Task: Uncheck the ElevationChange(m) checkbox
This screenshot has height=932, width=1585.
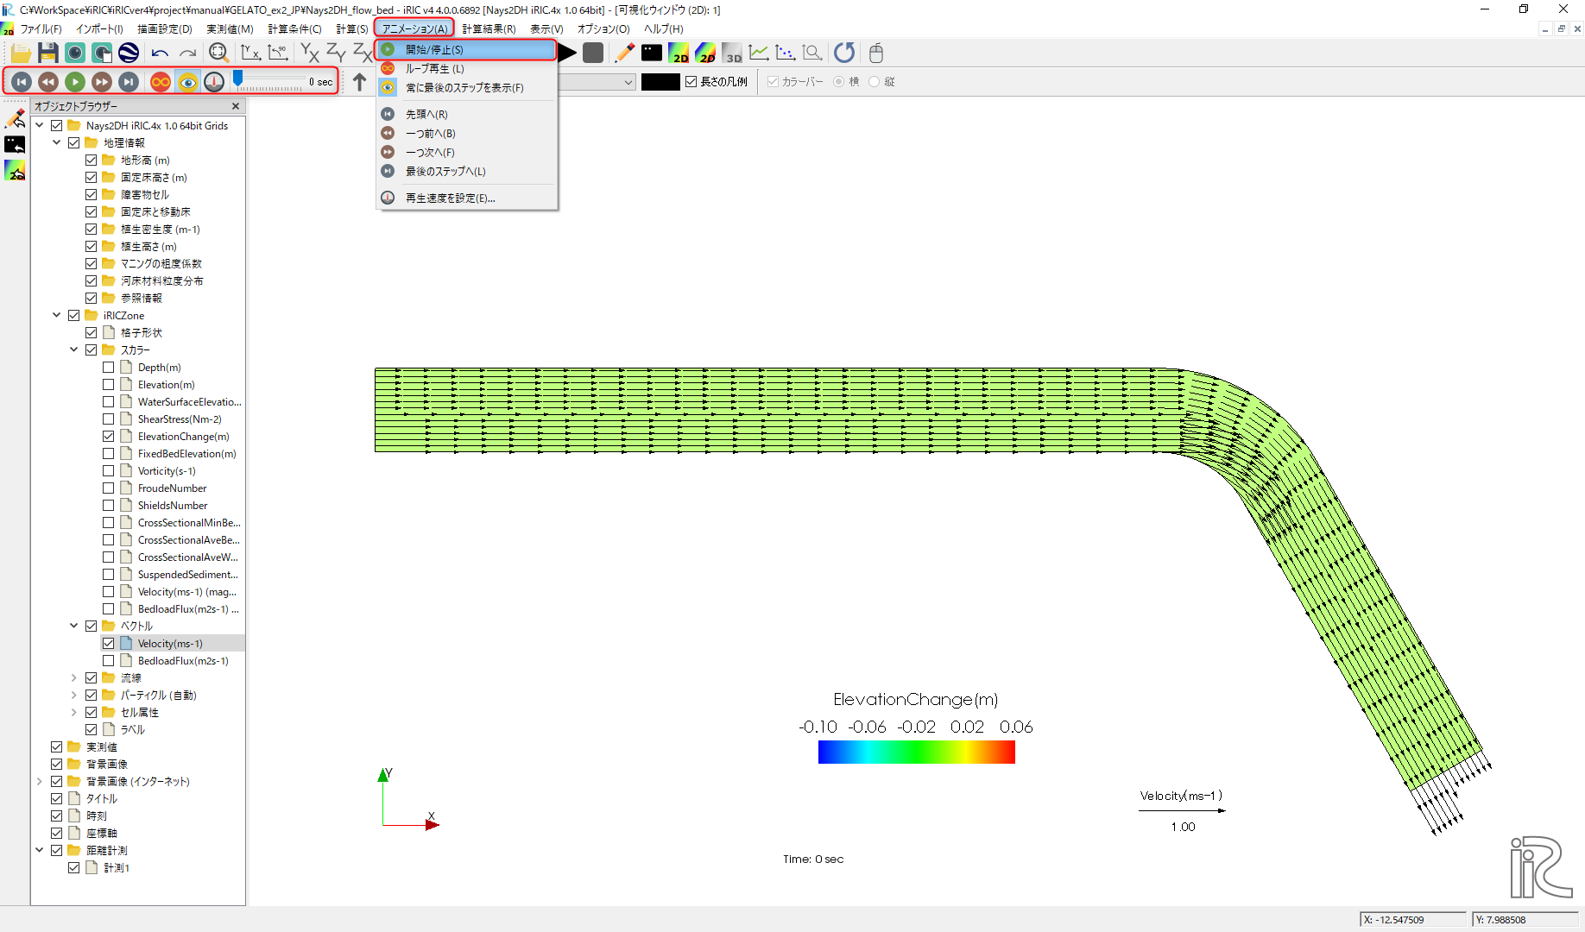Action: [x=109, y=437]
